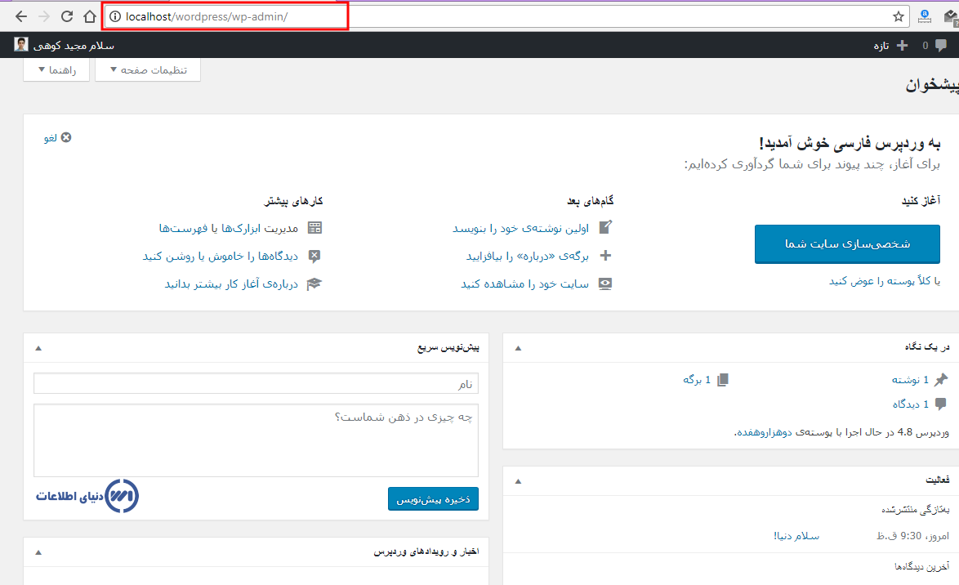The height and width of the screenshot is (585, 959).
Task: Open the 'تنظیمات صفحه' screen options dropdown
Action: (148, 70)
